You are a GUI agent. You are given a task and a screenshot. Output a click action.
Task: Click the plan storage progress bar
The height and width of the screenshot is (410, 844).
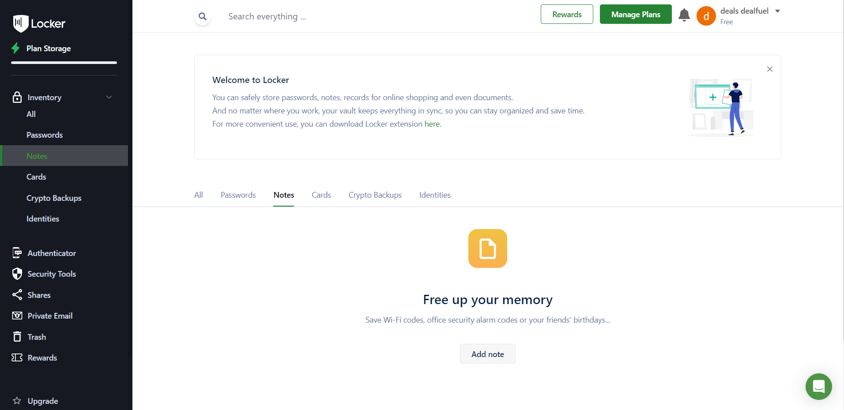64,63
